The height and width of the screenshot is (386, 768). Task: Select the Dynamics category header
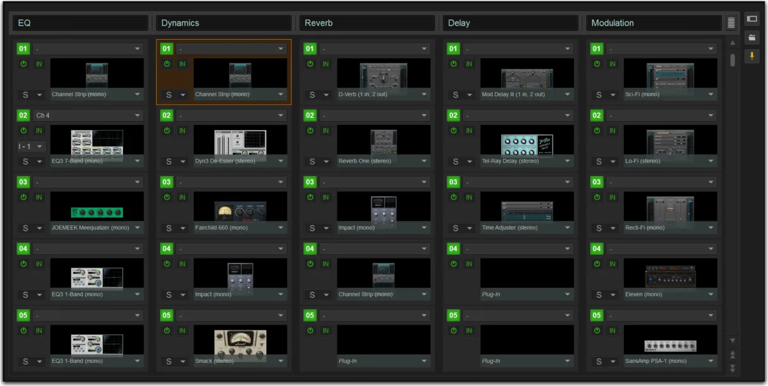(x=224, y=23)
